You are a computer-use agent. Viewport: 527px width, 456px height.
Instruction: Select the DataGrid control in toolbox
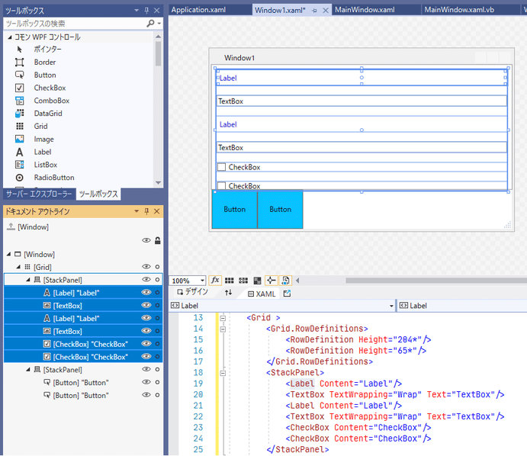click(x=50, y=114)
